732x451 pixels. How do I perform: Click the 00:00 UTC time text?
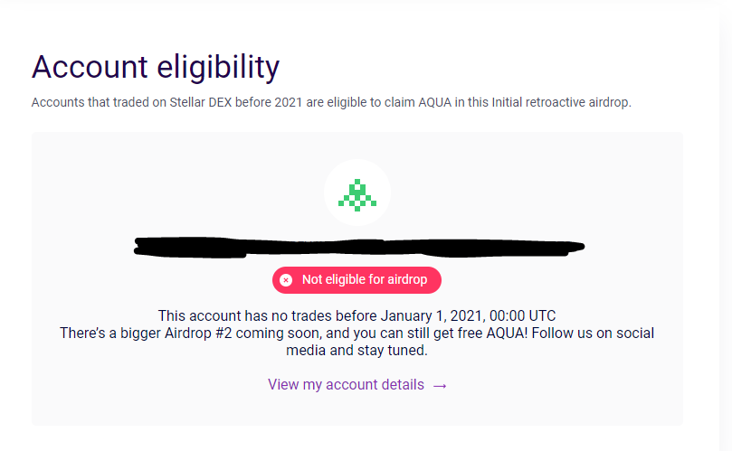pos(523,315)
